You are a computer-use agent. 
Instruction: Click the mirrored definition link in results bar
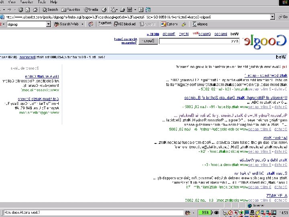tap(27, 57)
